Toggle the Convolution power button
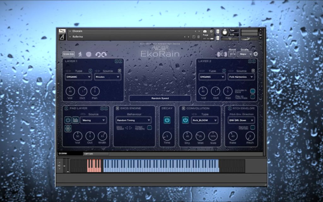Image resolution: width=323 pixels, height=202 pixels. (x=185, y=120)
